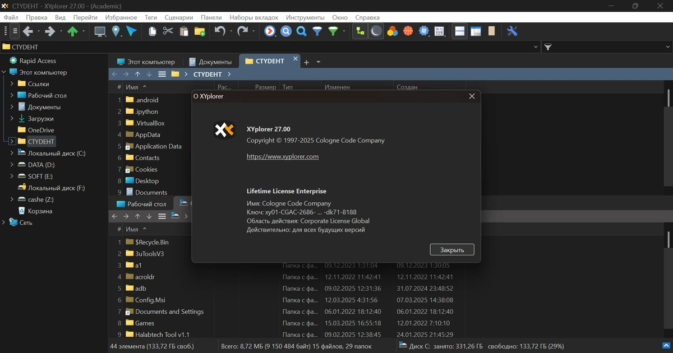Expand the DATA (D:) tree node
Screen dimensions: 673x353
[12, 165]
